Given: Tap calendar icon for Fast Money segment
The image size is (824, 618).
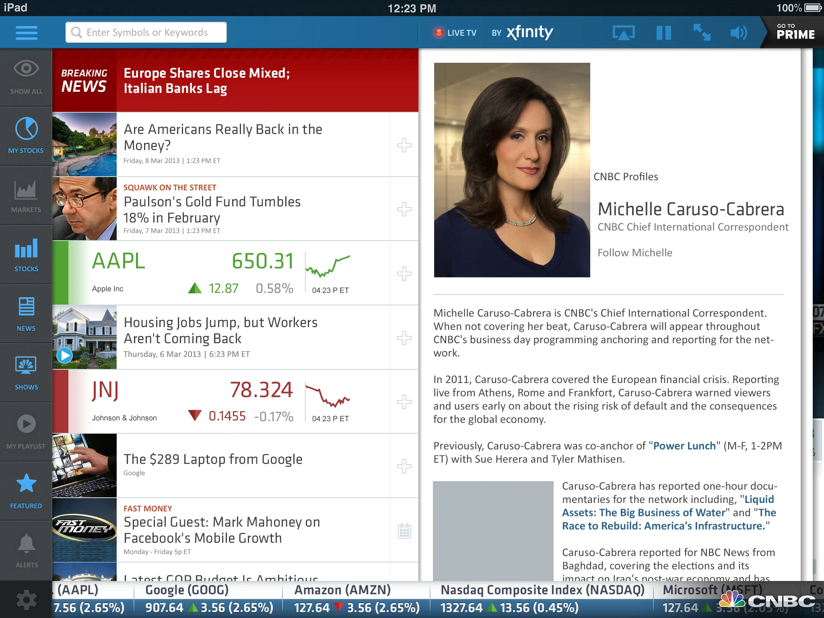Looking at the screenshot, I should (404, 531).
